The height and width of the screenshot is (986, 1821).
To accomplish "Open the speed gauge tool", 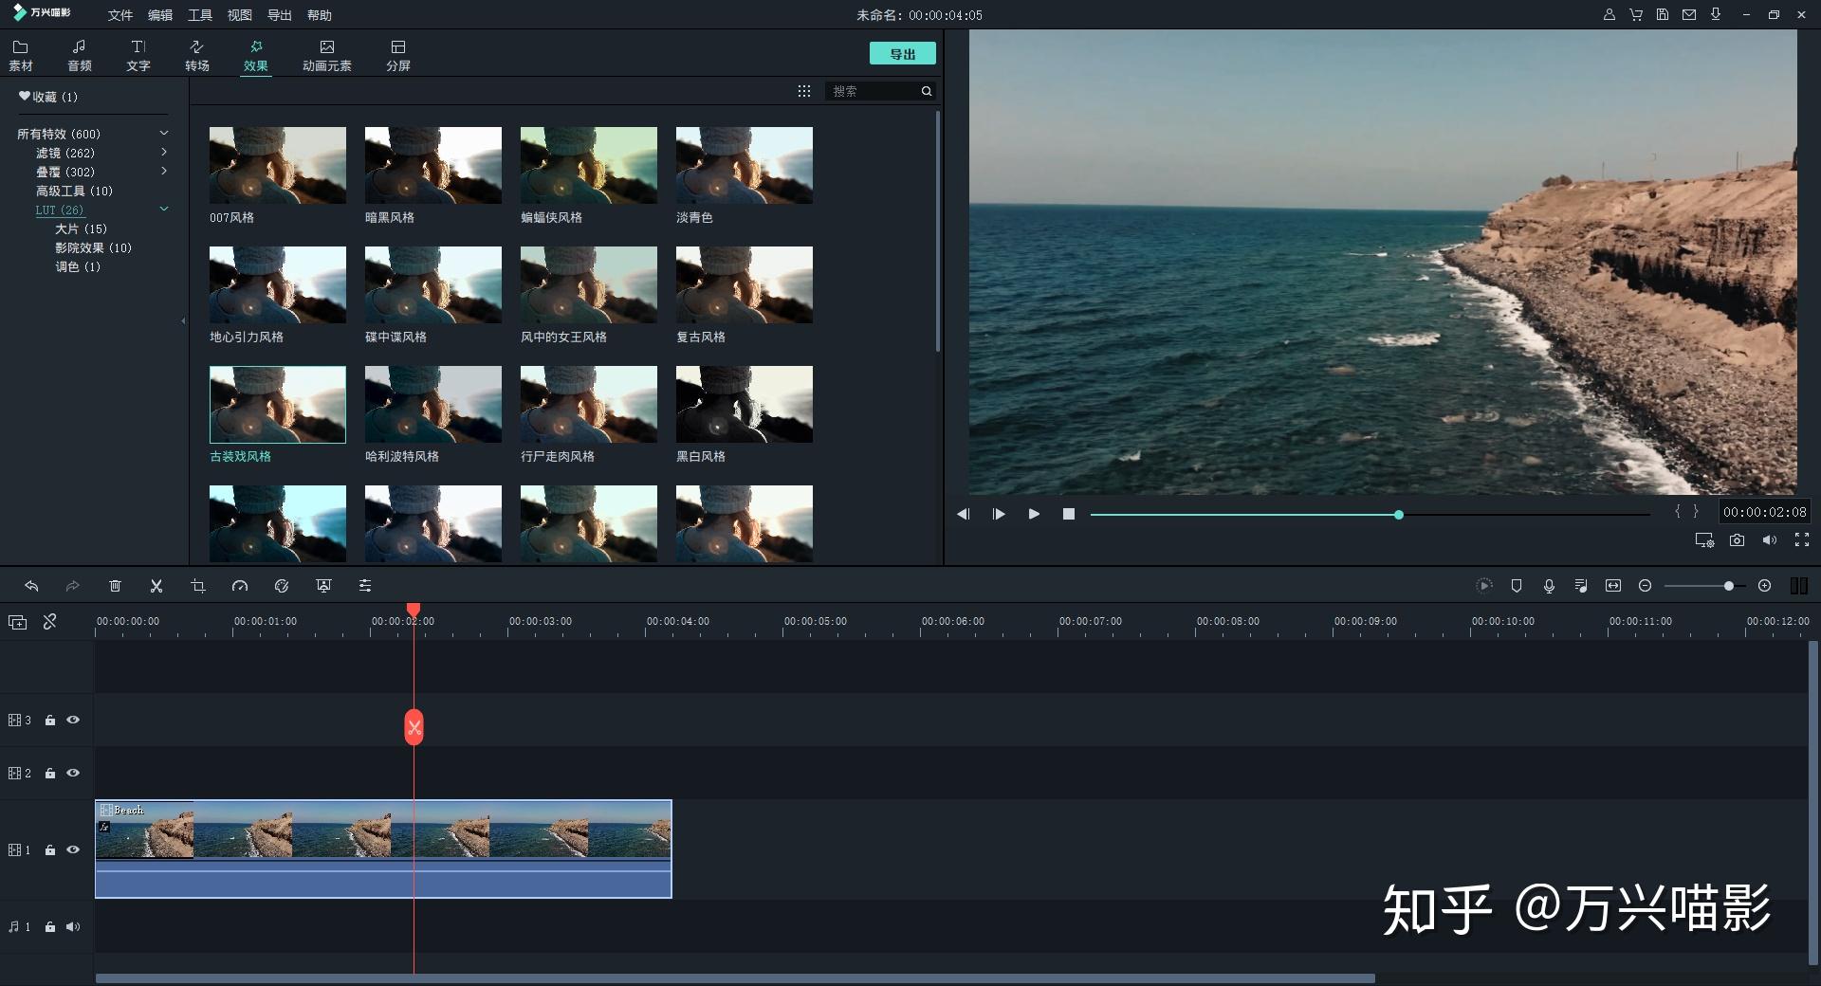I will pos(240,586).
